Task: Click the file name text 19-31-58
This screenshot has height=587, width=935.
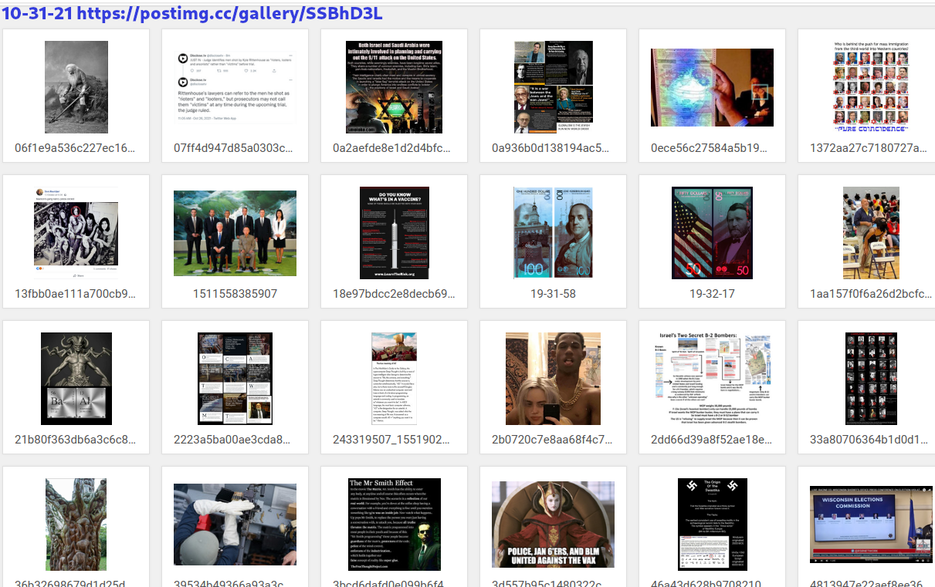Action: coord(554,294)
